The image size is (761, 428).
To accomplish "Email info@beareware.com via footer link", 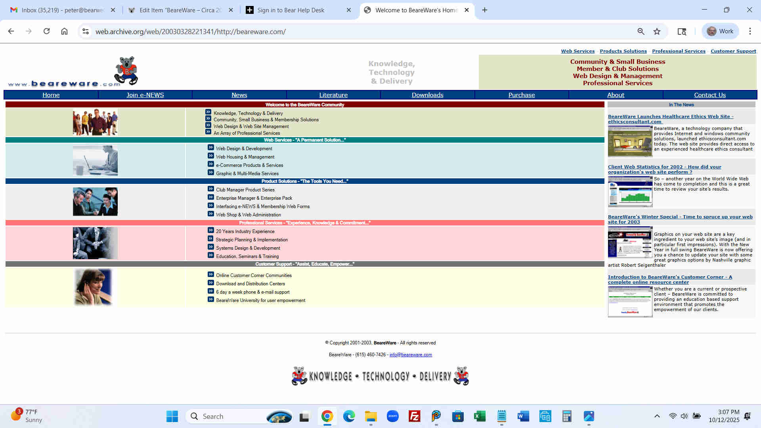I will coord(411,355).
